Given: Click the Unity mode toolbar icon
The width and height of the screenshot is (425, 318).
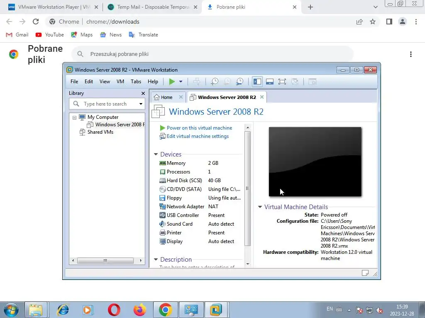Looking at the screenshot, I should (295, 82).
